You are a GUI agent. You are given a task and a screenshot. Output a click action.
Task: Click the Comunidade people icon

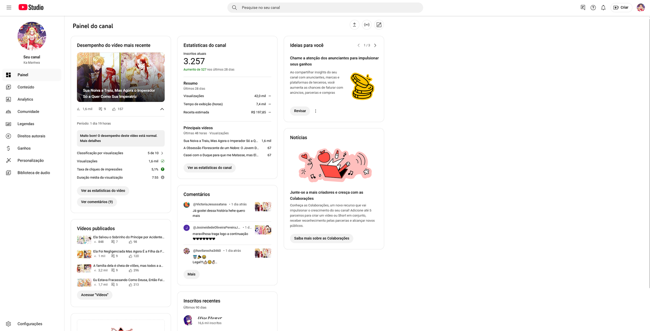tap(9, 112)
